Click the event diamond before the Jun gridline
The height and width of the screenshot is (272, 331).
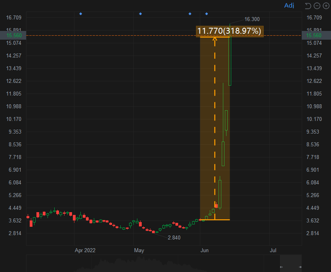[190, 14]
